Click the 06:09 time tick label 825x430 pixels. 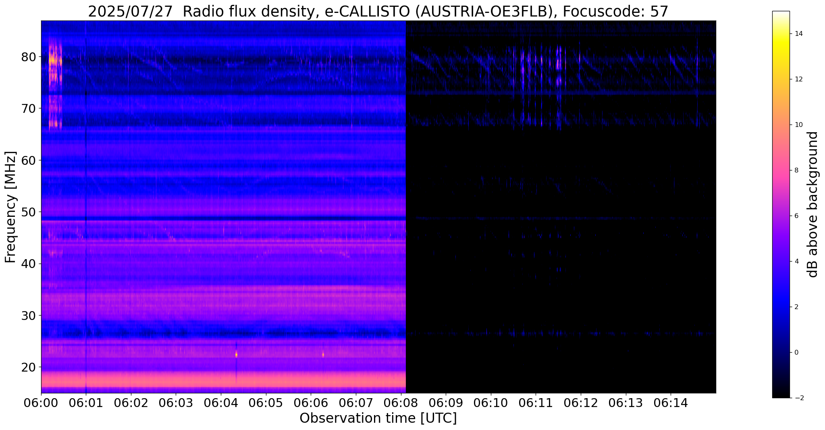[x=446, y=403]
